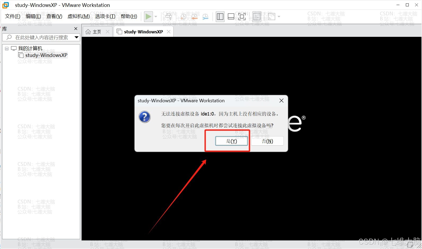Click the send Ctrl+Alt+Del toolbar icon

click(x=169, y=17)
